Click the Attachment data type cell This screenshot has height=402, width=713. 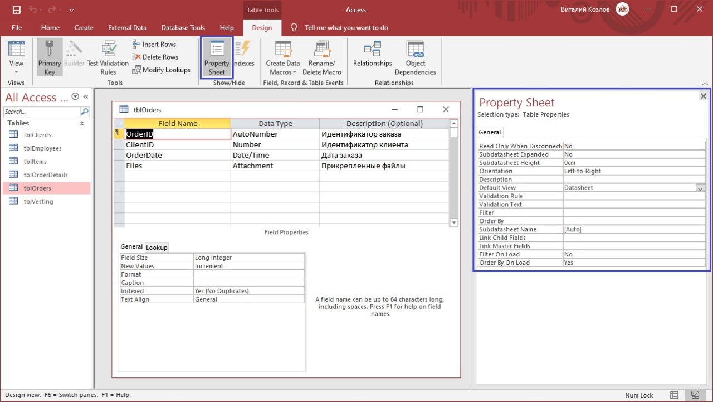point(275,166)
